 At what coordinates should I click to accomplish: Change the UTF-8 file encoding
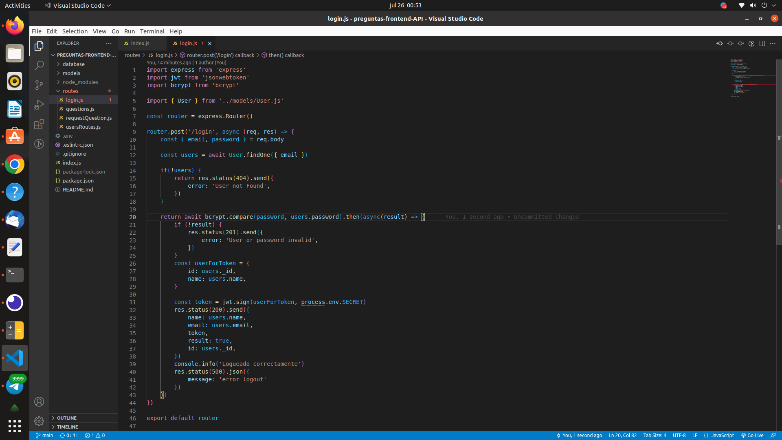pyautogui.click(x=679, y=436)
